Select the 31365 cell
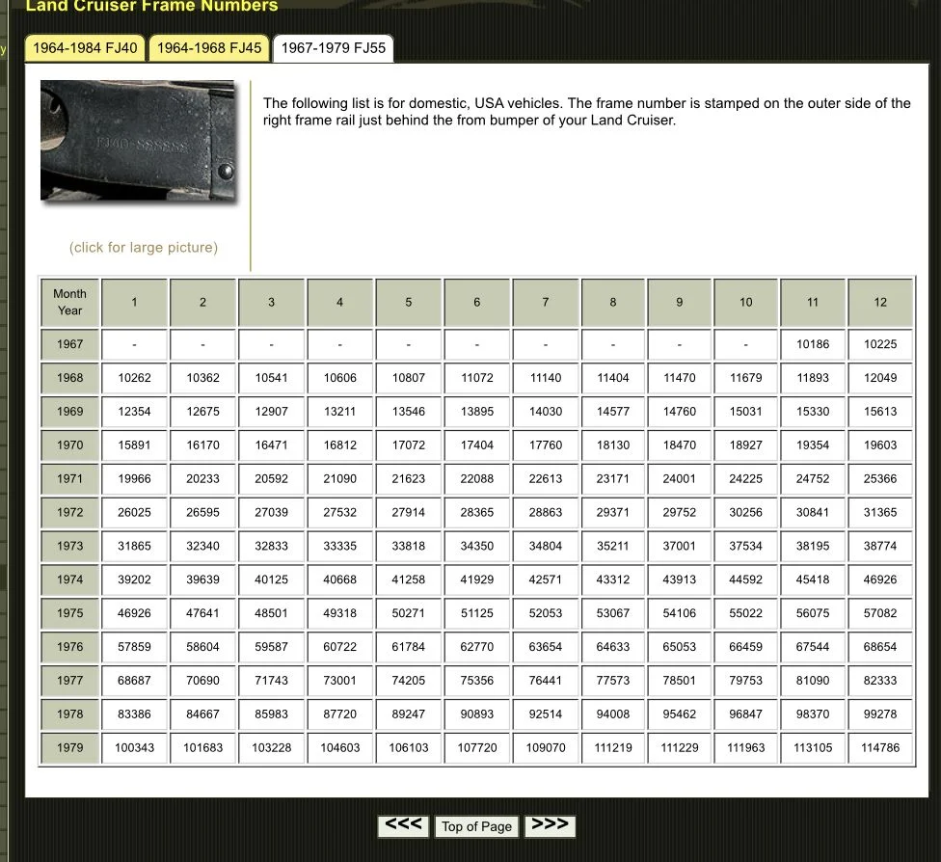 tap(880, 513)
